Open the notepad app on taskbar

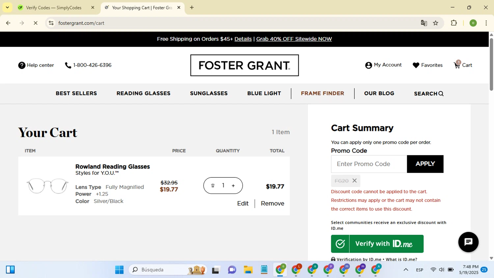tap(264, 270)
